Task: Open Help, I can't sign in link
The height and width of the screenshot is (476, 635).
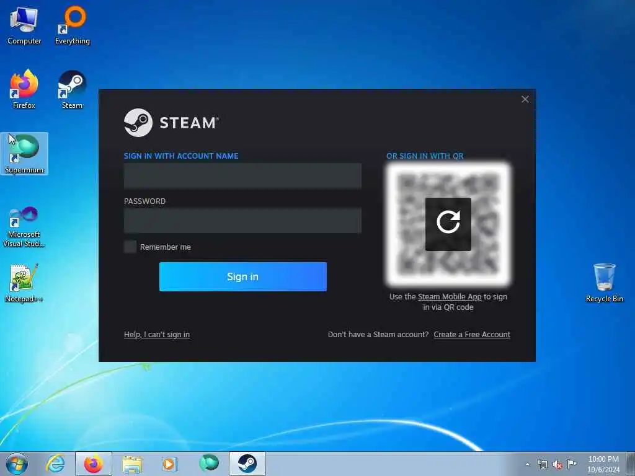Action: (157, 334)
